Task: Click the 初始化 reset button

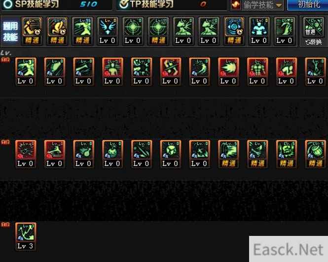Action: tap(308, 4)
